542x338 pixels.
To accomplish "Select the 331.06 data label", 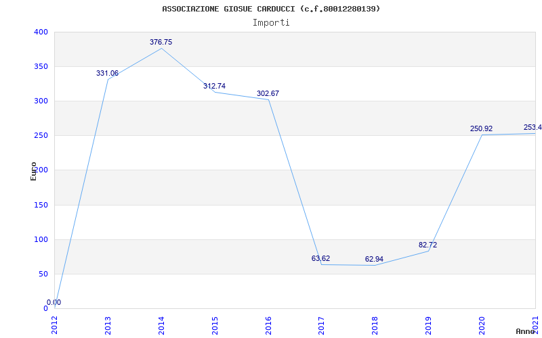I will click(107, 73).
